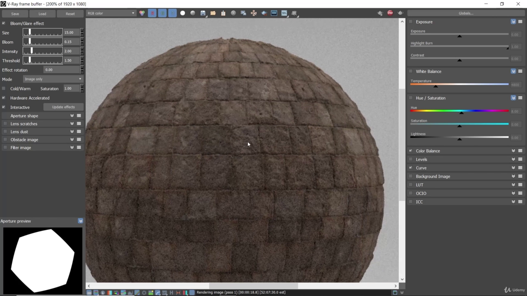
Task: Toggle the blue channel button
Action: (x=173, y=13)
